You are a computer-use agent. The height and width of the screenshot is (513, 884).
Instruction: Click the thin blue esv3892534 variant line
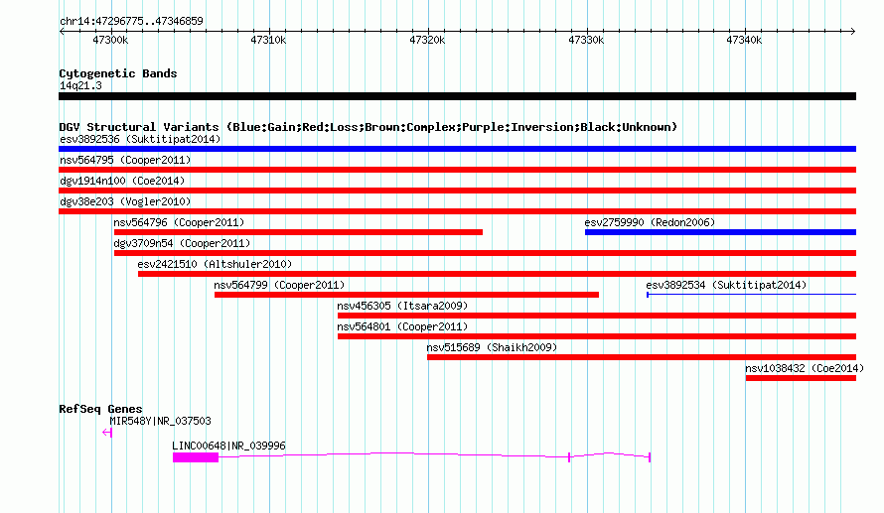tap(752, 295)
